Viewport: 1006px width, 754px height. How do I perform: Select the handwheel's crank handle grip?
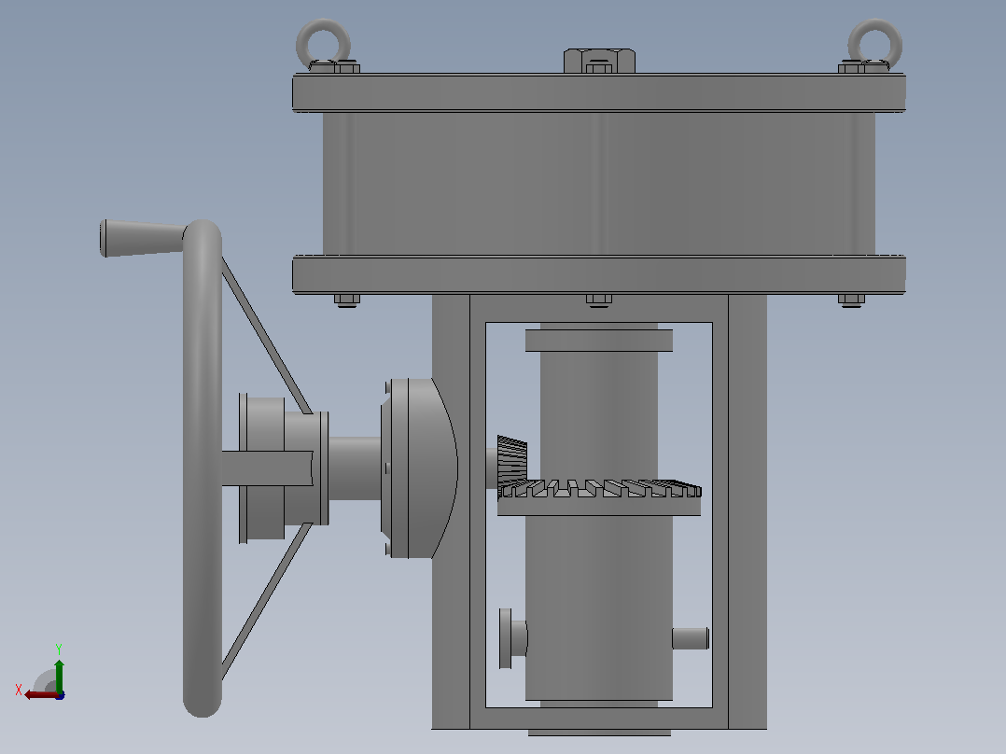(143, 238)
